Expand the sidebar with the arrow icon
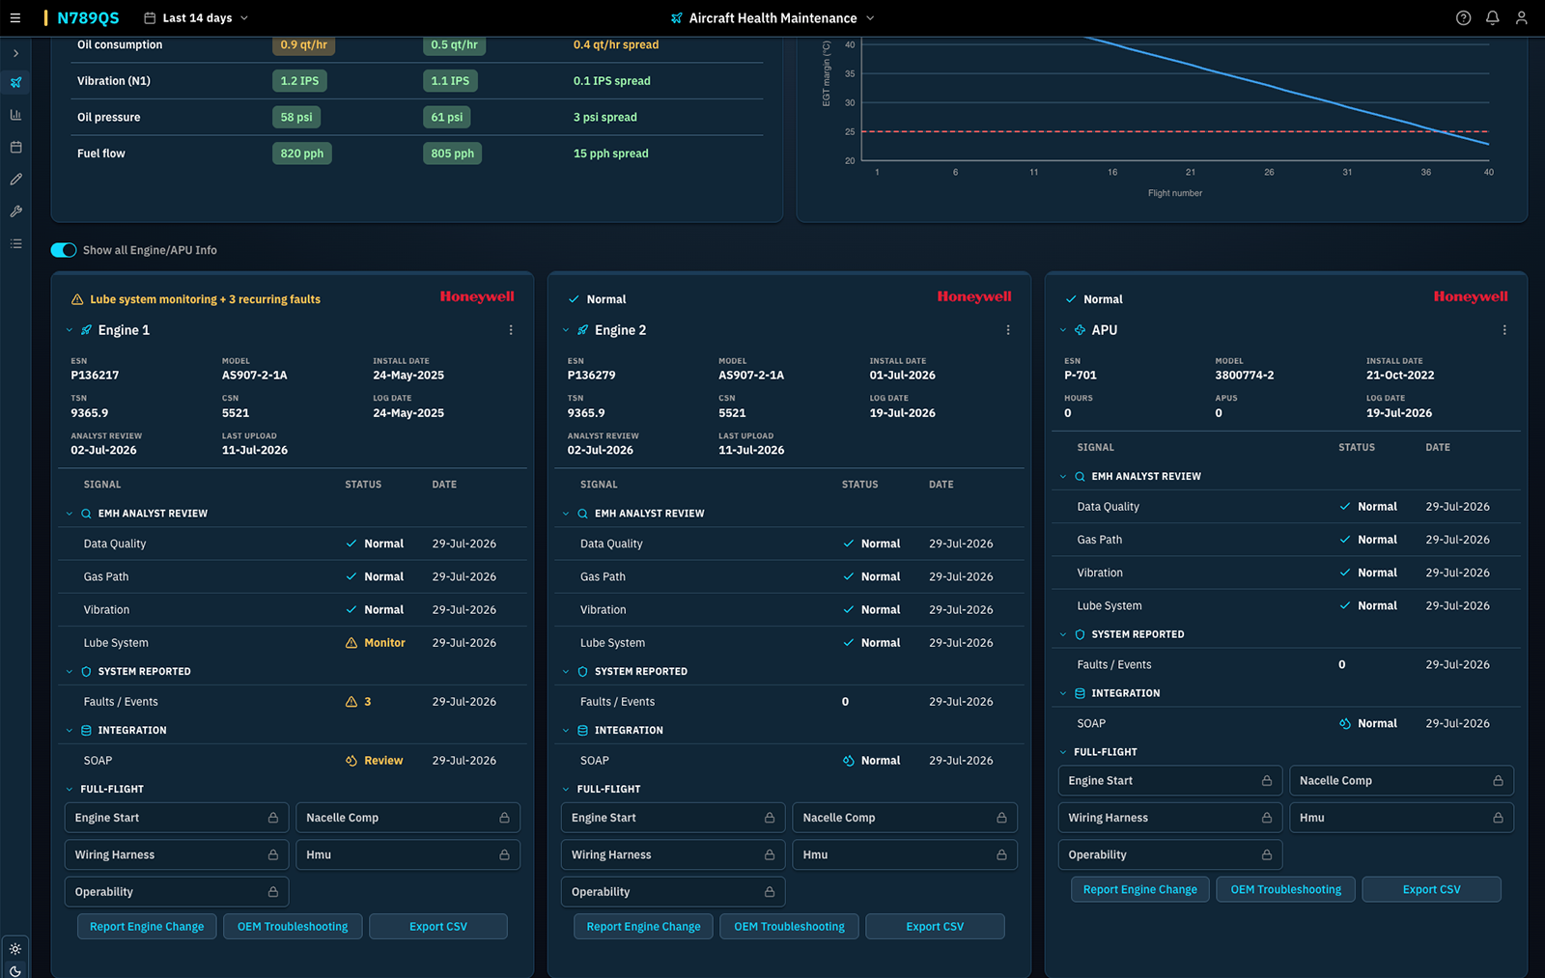This screenshot has width=1545, height=978. coord(15,53)
